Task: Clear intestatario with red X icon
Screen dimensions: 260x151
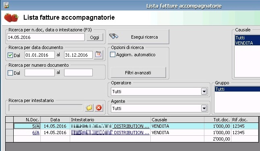Action: pos(99,108)
